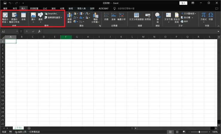Screen dimensions: 221x134
Task: Insert a Link (連結)
Action: coord(158,18)
